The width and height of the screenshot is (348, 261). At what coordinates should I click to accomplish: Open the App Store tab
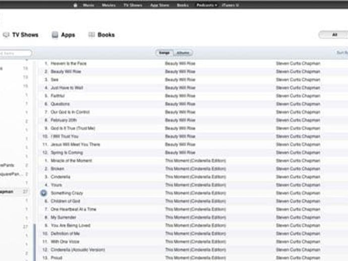pos(159,5)
